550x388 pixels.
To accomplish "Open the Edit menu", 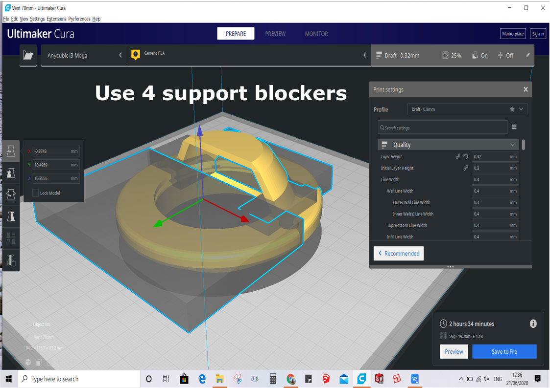I will pyautogui.click(x=14, y=19).
